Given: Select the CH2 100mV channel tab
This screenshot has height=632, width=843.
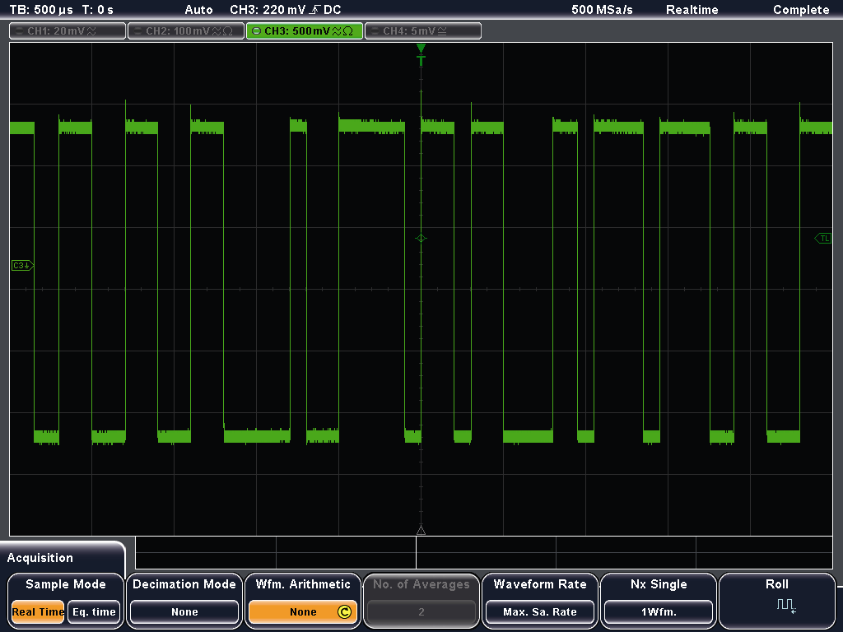Looking at the screenshot, I should (185, 30).
